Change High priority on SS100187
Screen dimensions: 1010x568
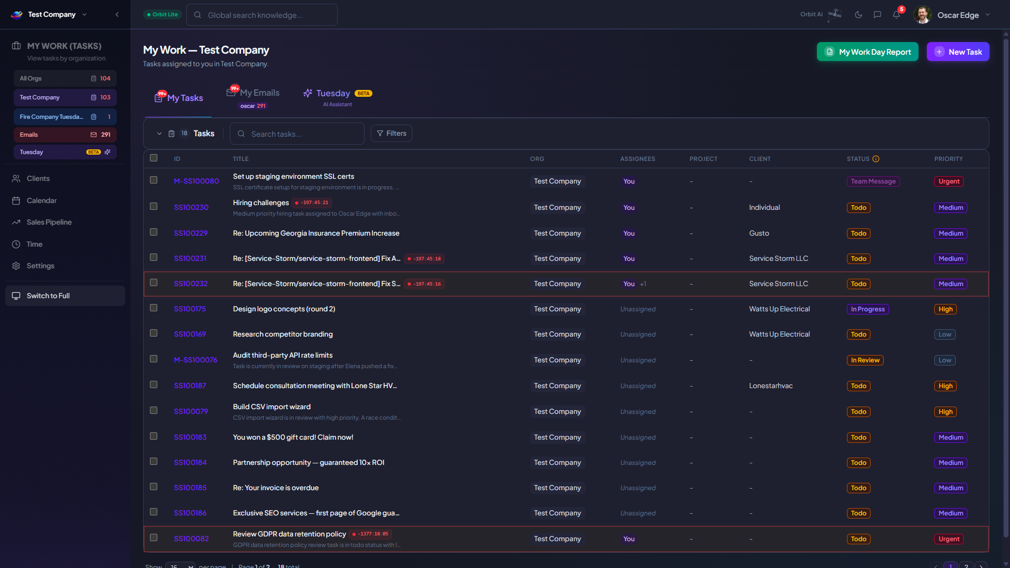click(x=945, y=386)
